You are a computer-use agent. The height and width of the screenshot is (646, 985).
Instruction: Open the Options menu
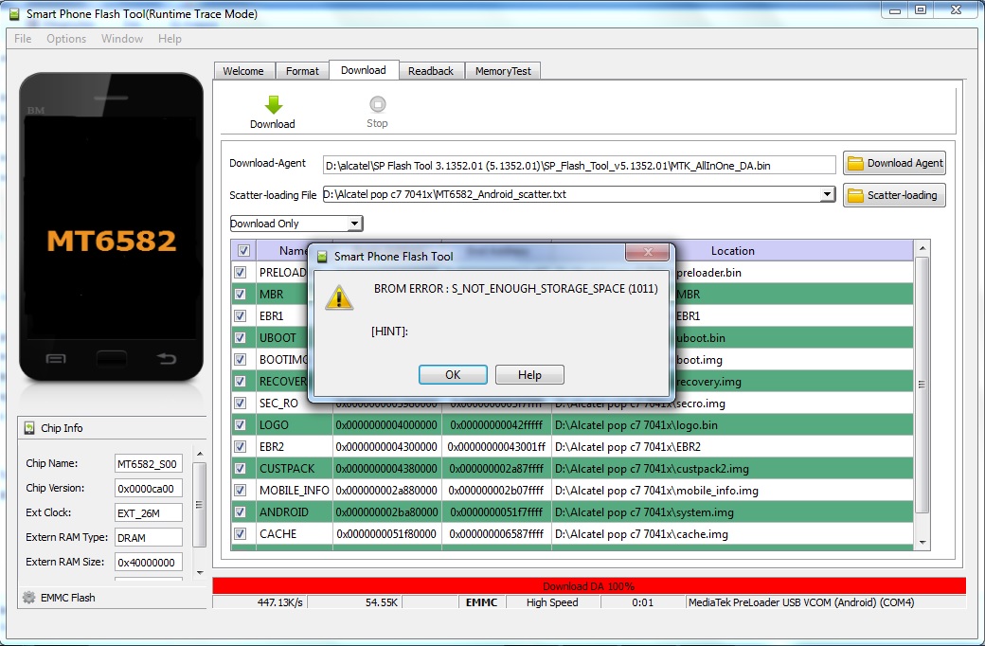pos(66,38)
